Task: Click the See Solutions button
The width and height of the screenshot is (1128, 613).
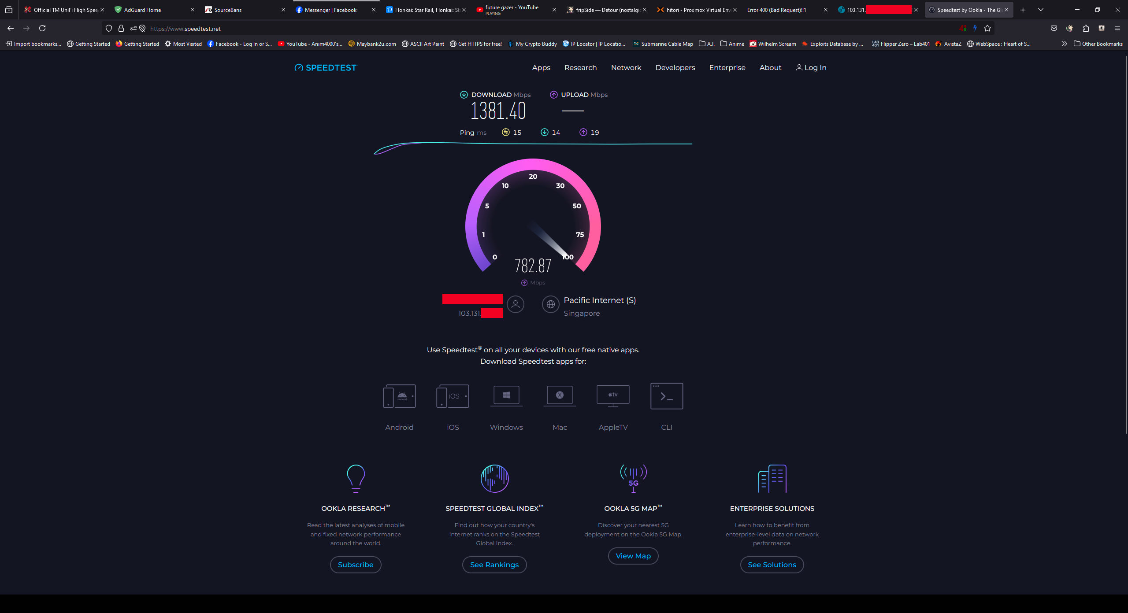Action: coord(772,565)
